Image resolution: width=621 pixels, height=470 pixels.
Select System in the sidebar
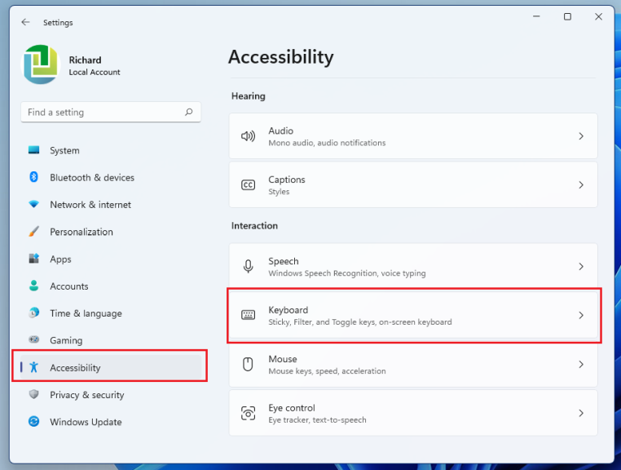[64, 150]
